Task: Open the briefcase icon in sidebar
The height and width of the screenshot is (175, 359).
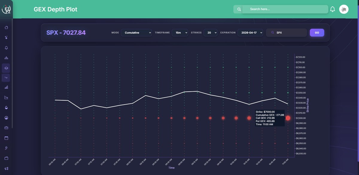Action: pos(6,128)
